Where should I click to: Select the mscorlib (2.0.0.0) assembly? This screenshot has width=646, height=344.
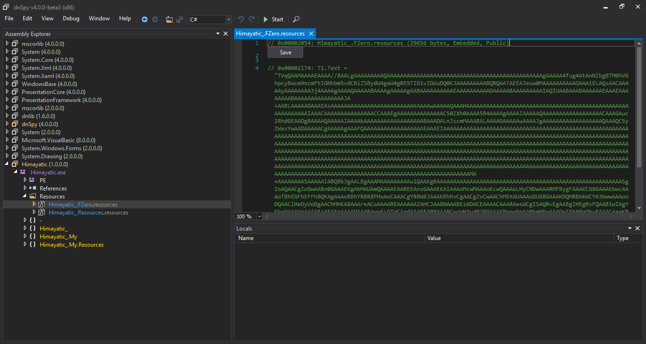coord(43,108)
